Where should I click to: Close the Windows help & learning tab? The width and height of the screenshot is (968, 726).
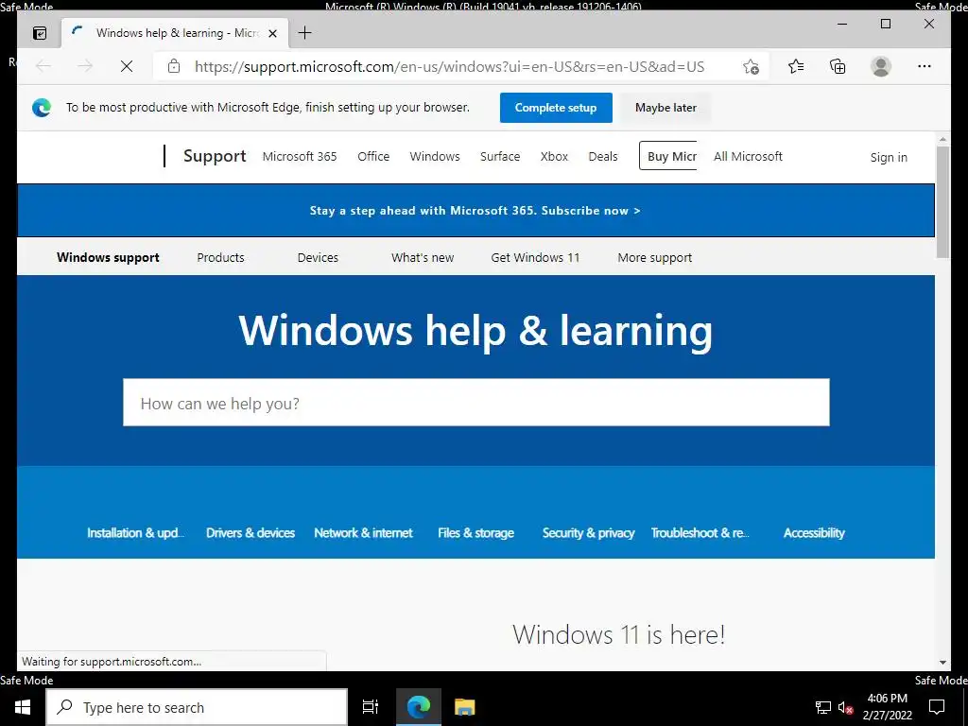click(x=272, y=33)
